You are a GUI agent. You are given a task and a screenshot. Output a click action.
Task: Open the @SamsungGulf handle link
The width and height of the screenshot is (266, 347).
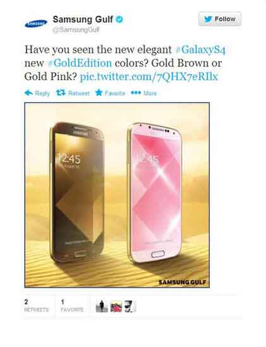coord(76,30)
